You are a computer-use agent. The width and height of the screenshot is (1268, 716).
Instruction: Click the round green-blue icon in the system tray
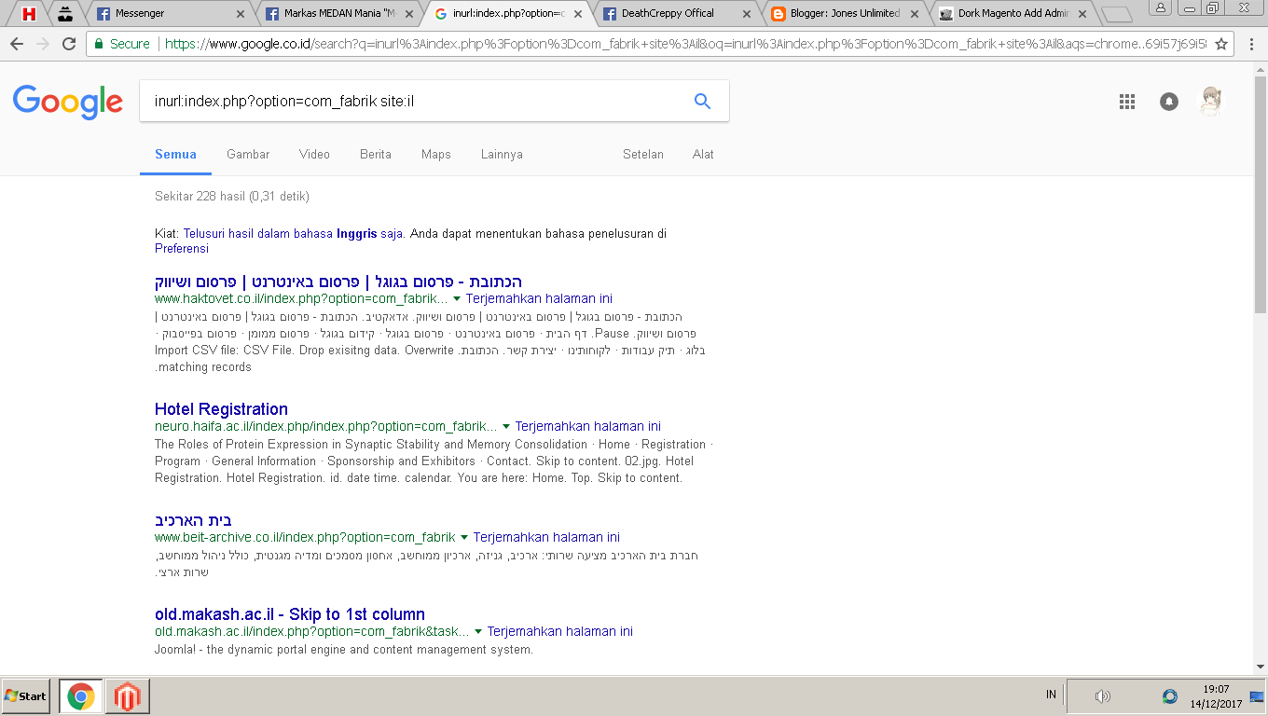[1169, 696]
